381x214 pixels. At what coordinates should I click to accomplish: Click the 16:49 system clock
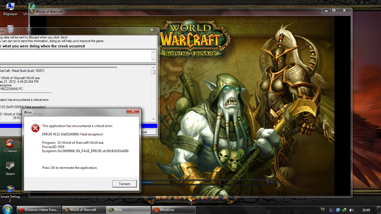pyautogui.click(x=366, y=210)
